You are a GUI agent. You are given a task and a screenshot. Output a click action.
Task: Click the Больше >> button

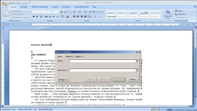click(x=63, y=80)
